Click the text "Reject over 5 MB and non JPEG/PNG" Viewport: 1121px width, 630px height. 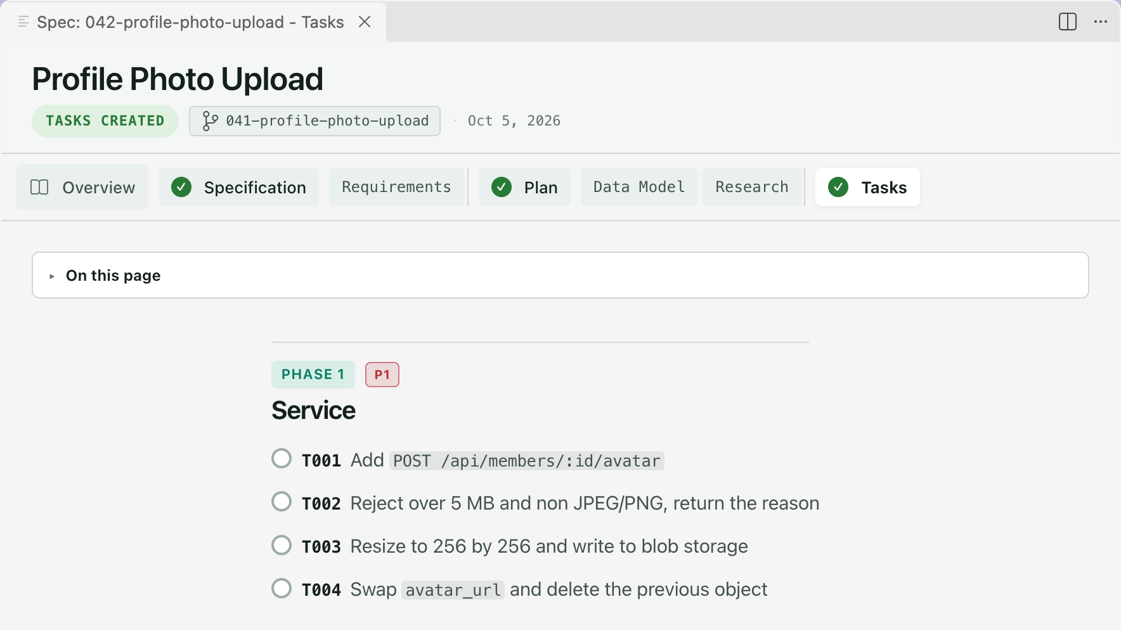pyautogui.click(x=507, y=503)
